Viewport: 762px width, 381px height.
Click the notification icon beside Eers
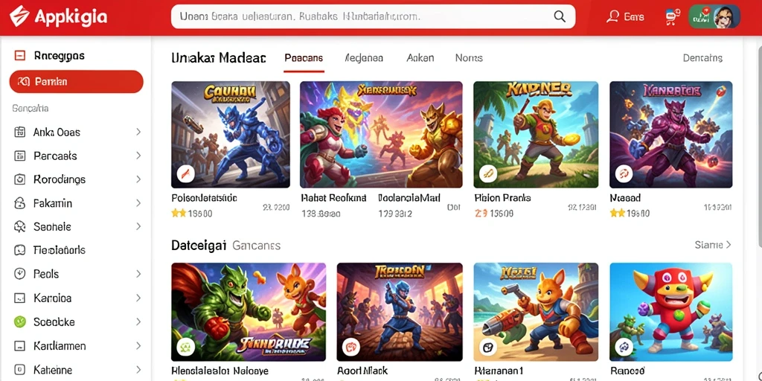tap(673, 17)
